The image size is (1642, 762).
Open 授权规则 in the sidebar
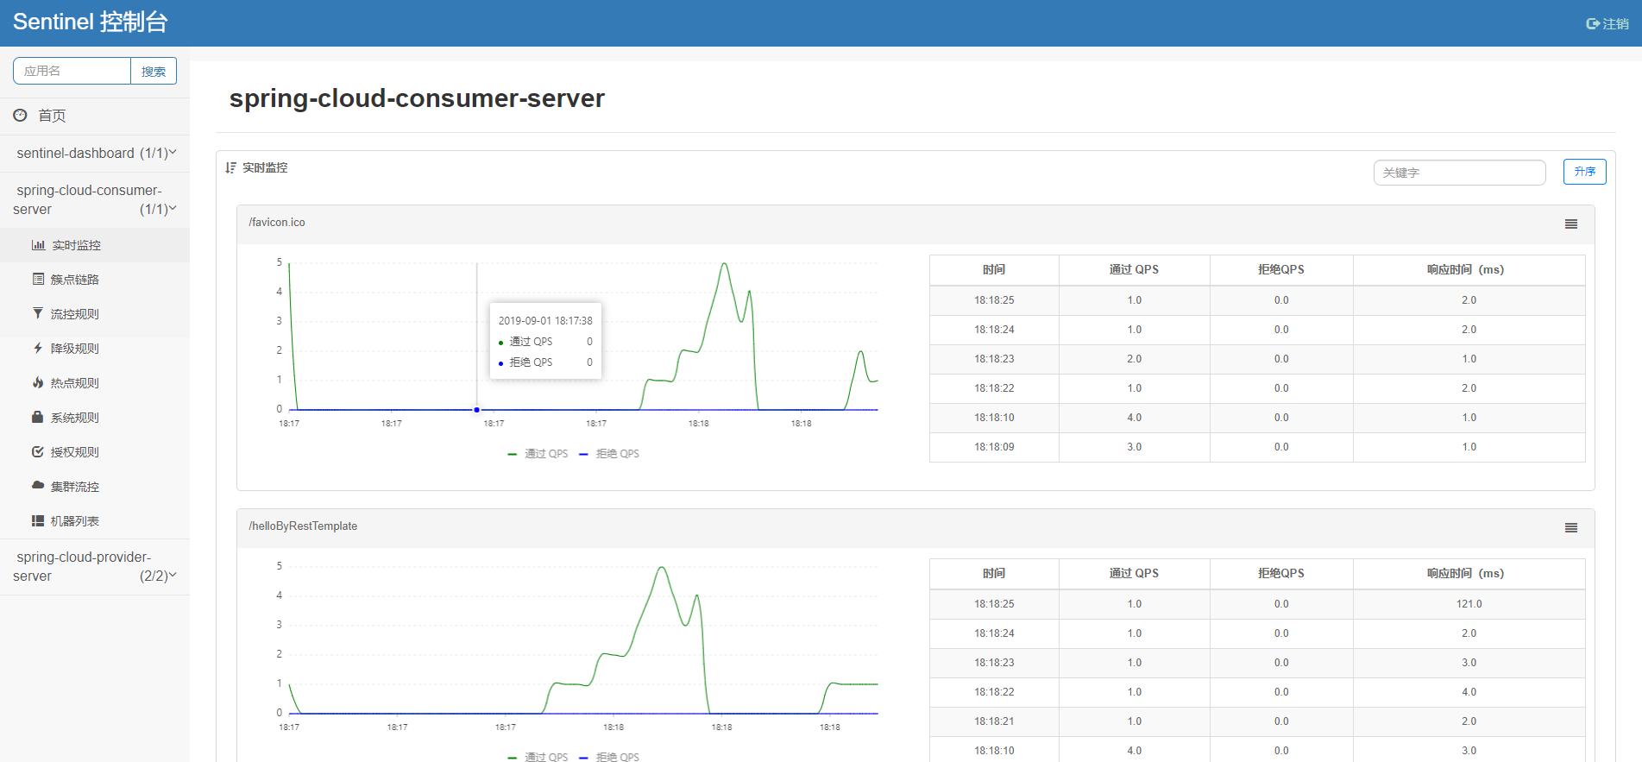(x=95, y=452)
